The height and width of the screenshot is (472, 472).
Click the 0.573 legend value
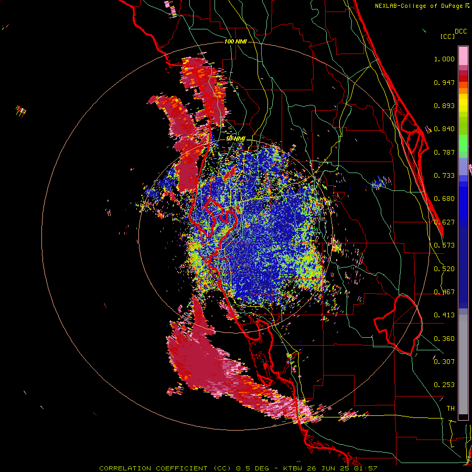point(444,245)
